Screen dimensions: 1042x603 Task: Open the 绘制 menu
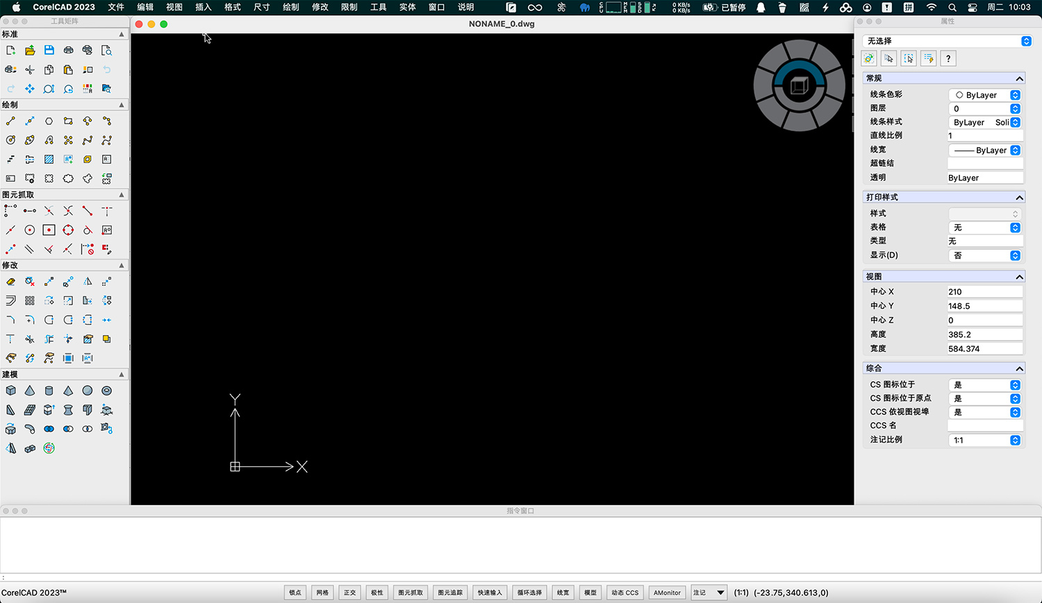pos(290,8)
